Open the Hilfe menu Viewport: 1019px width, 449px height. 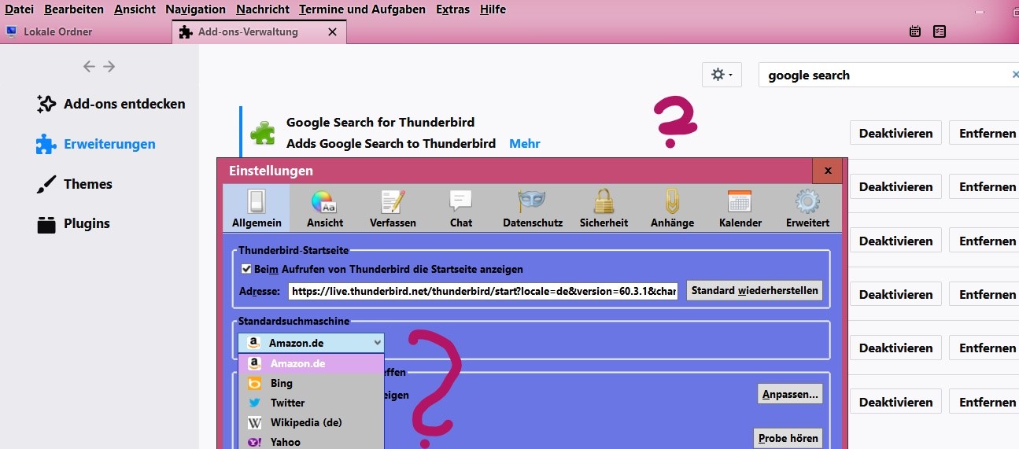(x=493, y=9)
